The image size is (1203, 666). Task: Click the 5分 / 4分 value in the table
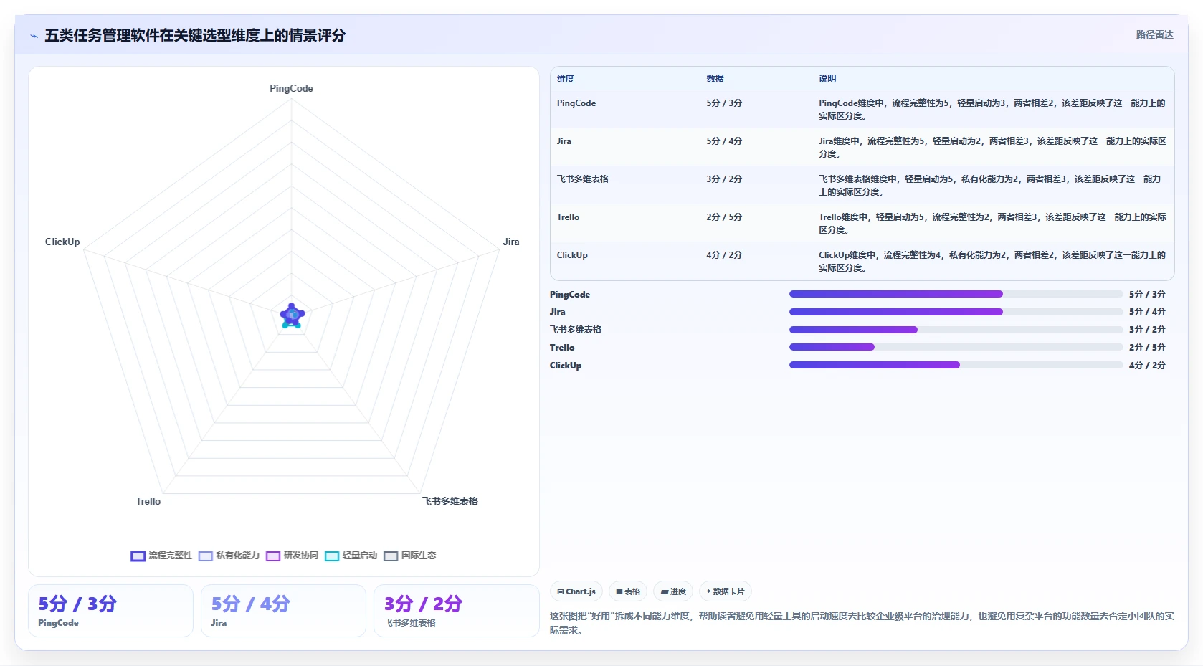coord(724,141)
